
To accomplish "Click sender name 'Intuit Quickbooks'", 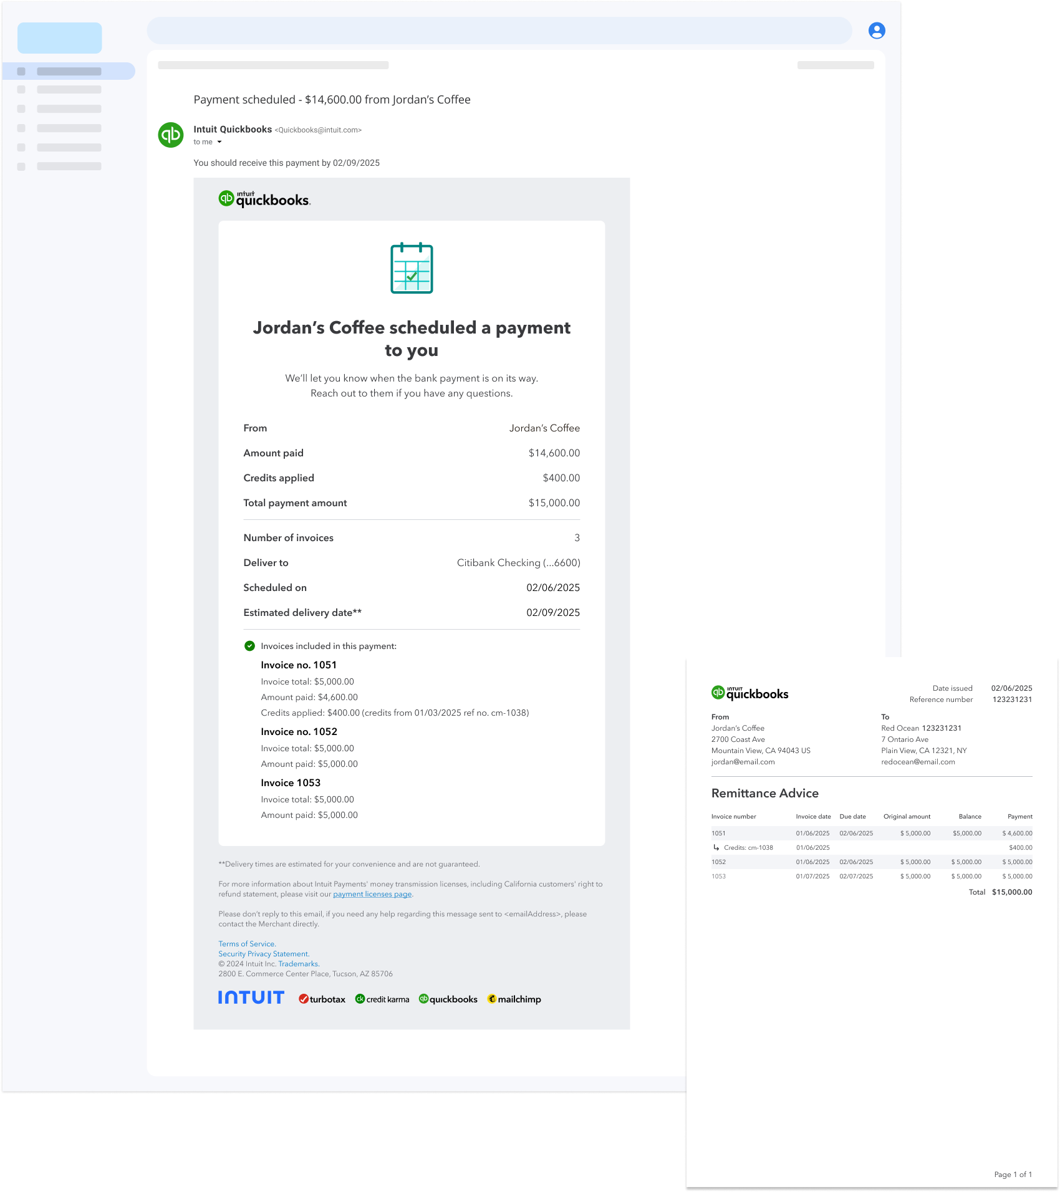I will 233,129.
